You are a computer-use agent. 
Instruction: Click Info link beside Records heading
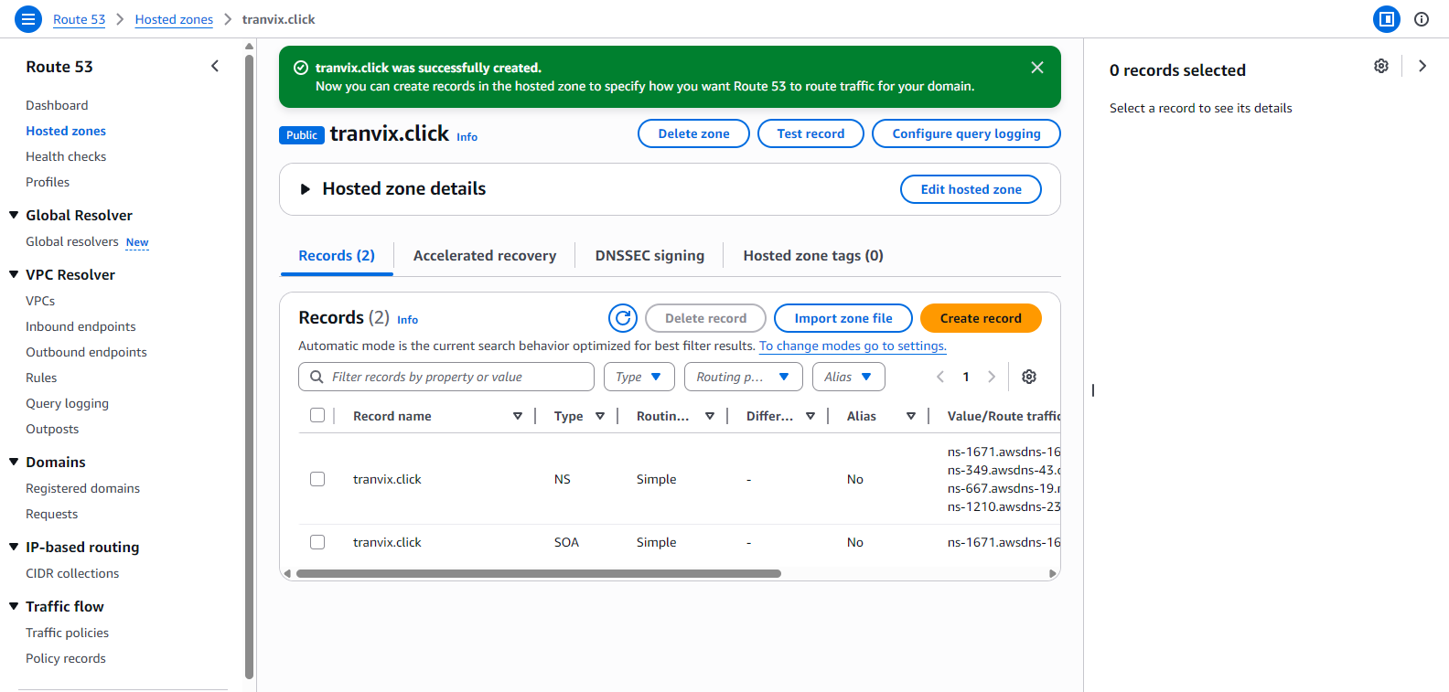[407, 320]
